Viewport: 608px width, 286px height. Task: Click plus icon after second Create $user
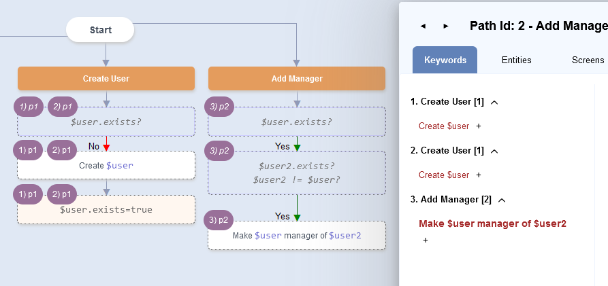pyautogui.click(x=479, y=175)
